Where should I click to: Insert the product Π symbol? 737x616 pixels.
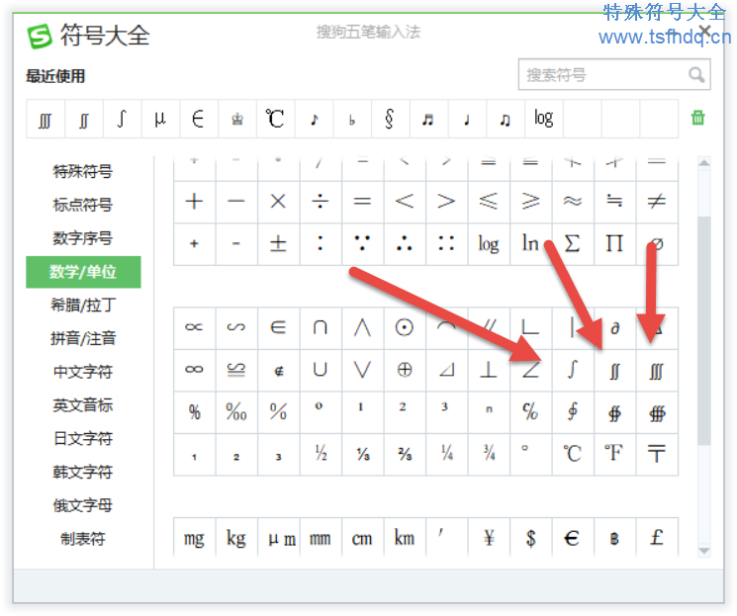click(x=614, y=243)
